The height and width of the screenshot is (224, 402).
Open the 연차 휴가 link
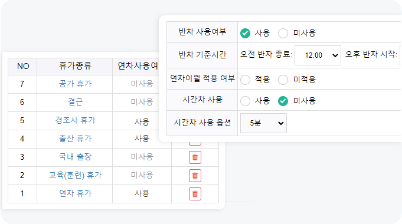75,193
